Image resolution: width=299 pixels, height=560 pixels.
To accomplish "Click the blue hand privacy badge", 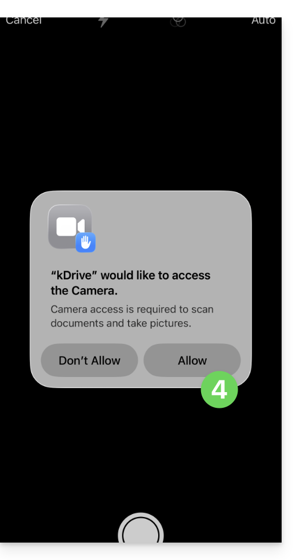I will (x=86, y=242).
